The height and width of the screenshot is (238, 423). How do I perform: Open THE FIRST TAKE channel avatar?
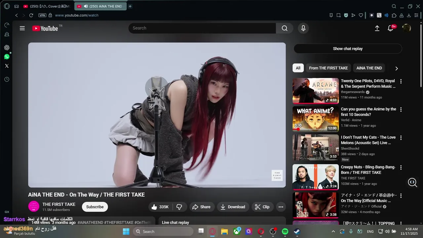click(x=34, y=207)
